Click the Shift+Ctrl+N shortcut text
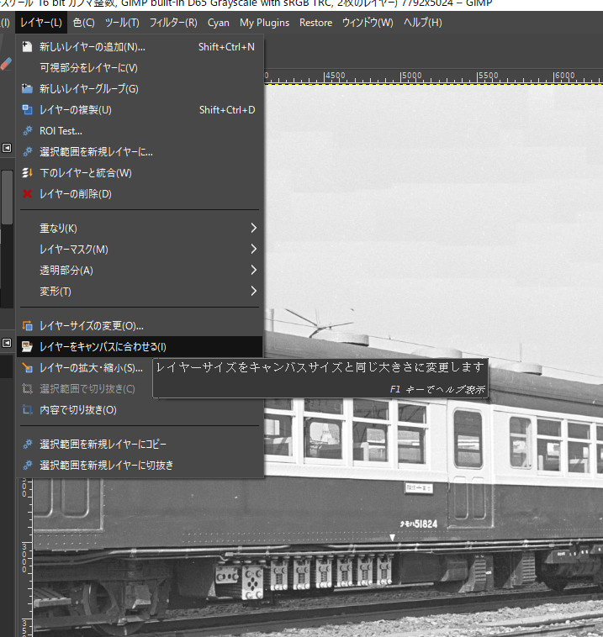The height and width of the screenshot is (637, 603). 226,47
